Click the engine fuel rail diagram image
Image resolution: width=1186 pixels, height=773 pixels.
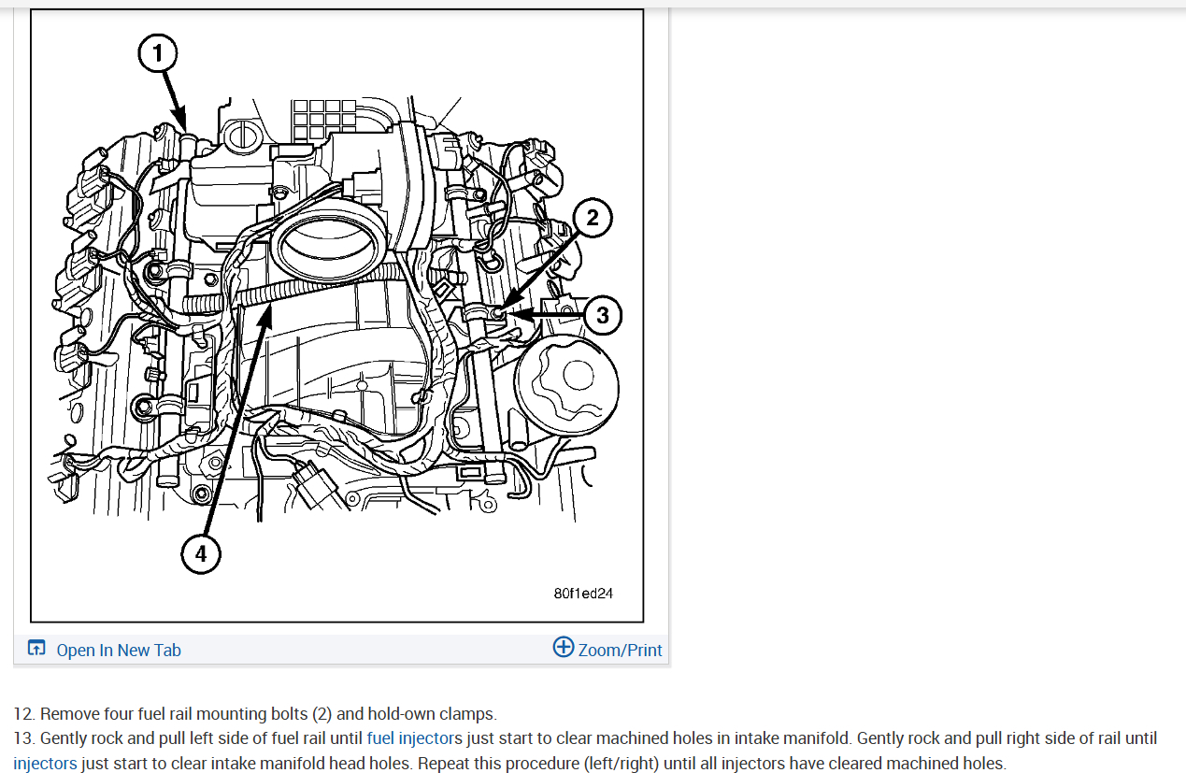pos(336,315)
